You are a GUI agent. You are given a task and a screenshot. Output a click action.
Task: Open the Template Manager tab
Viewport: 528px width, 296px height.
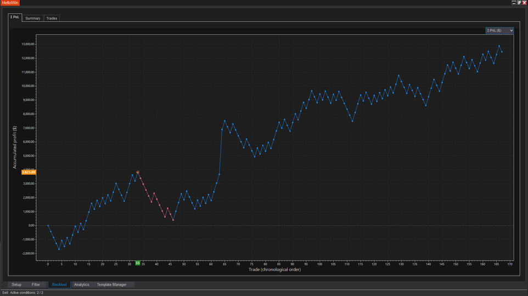111,284
